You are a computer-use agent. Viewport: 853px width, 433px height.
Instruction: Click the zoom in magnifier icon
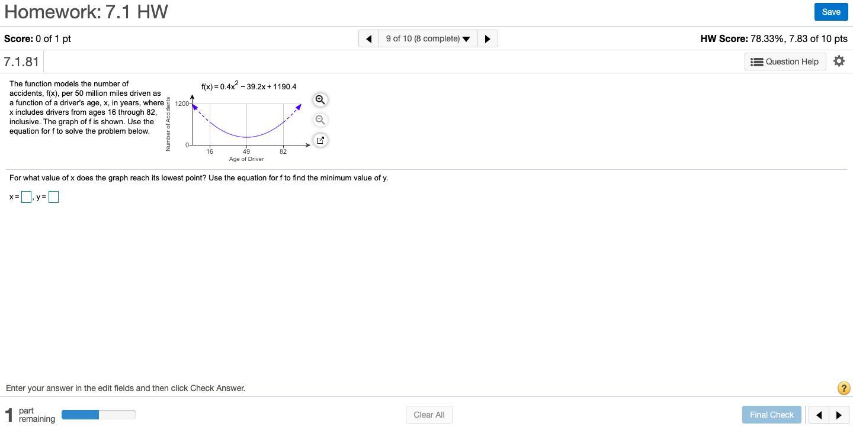click(320, 99)
